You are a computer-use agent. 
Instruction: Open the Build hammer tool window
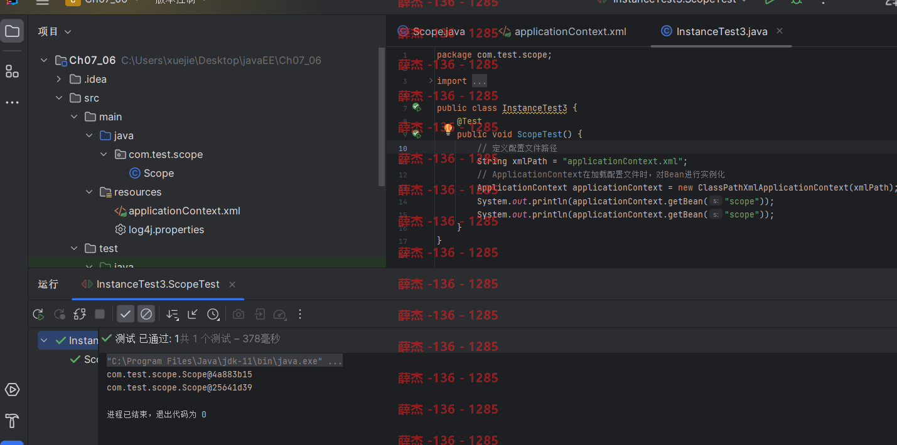tap(12, 420)
